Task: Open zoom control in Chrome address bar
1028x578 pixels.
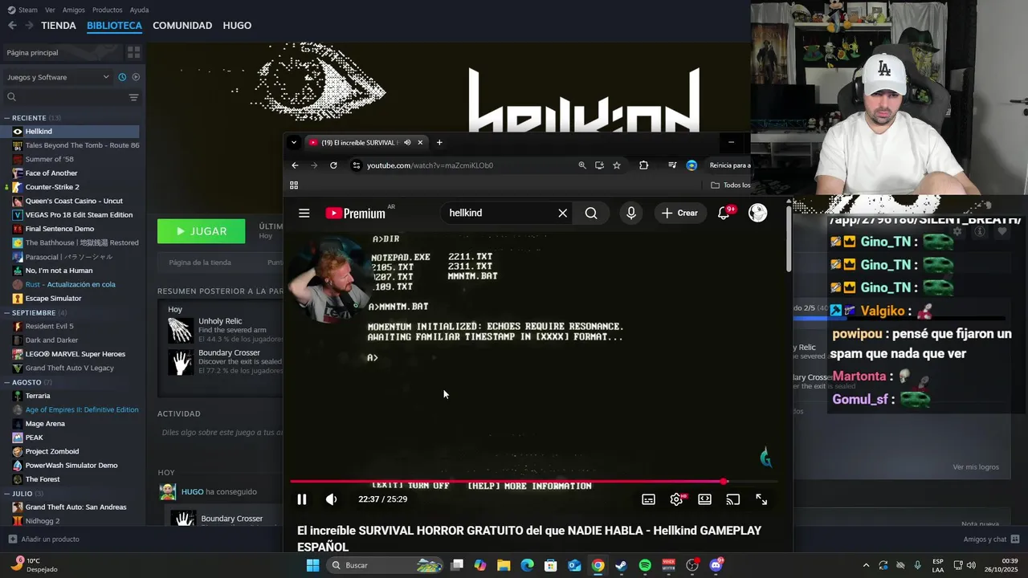Action: (x=582, y=165)
